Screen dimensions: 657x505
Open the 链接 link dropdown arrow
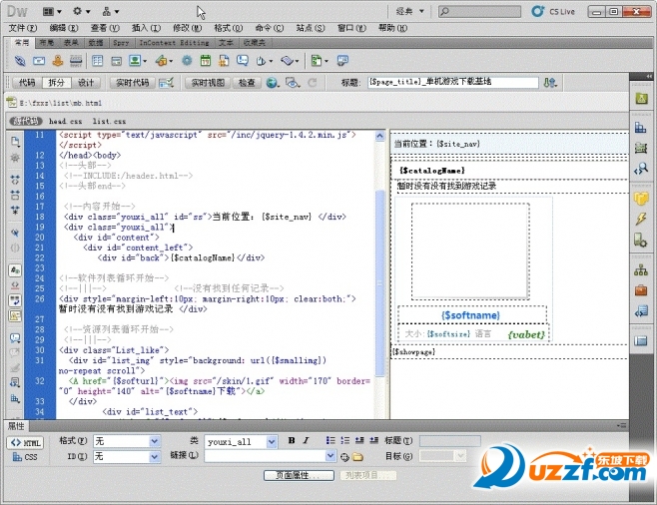[x=330, y=456]
